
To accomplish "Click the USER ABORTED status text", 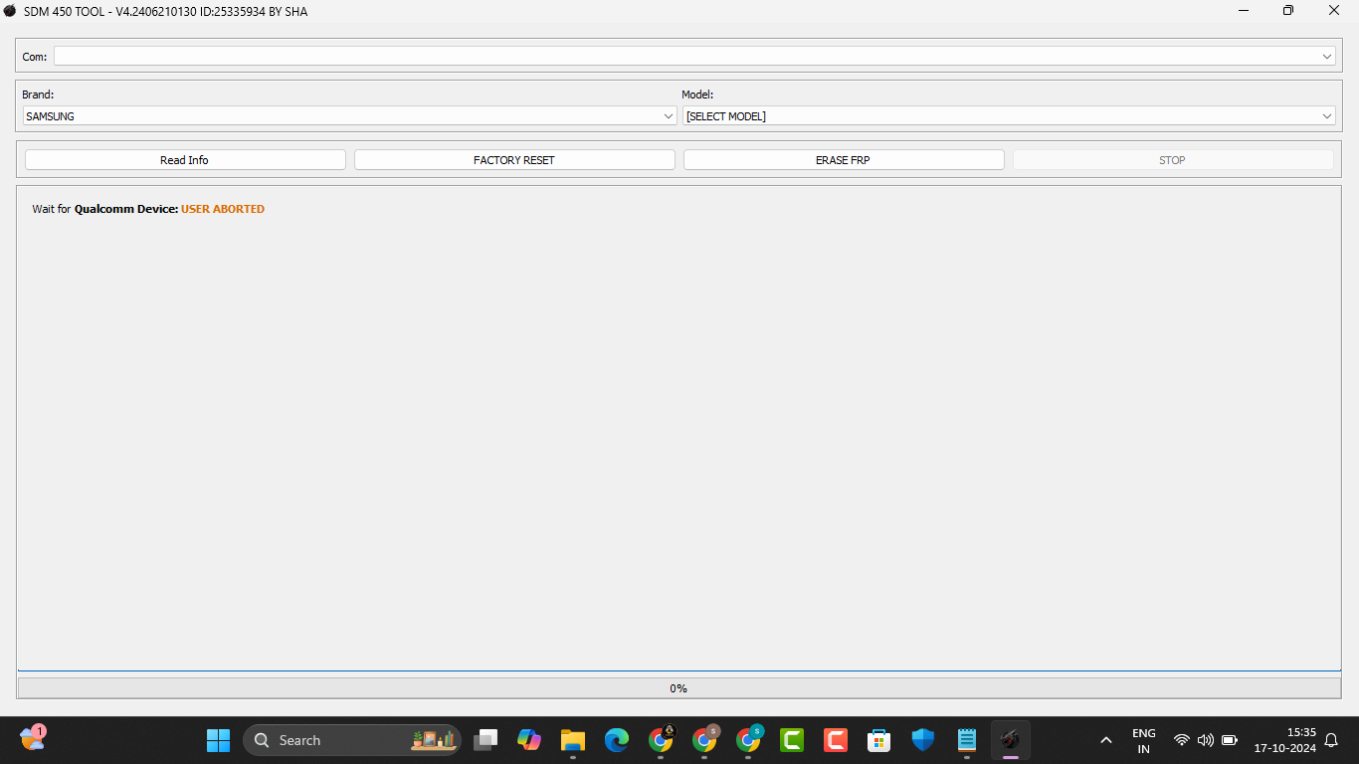I will coord(223,209).
